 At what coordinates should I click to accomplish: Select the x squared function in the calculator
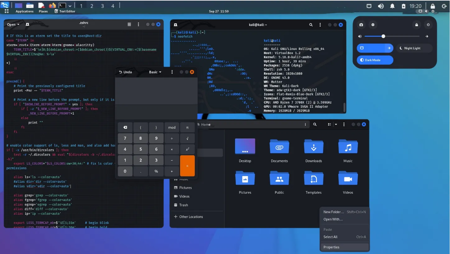pos(187,149)
